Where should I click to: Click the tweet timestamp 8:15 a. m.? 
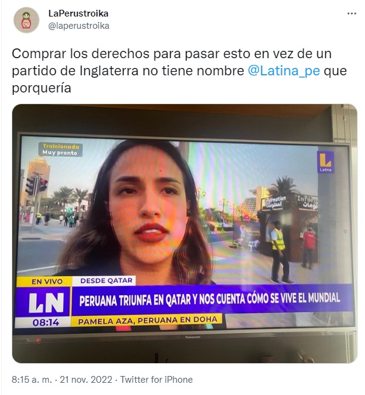[32, 379]
